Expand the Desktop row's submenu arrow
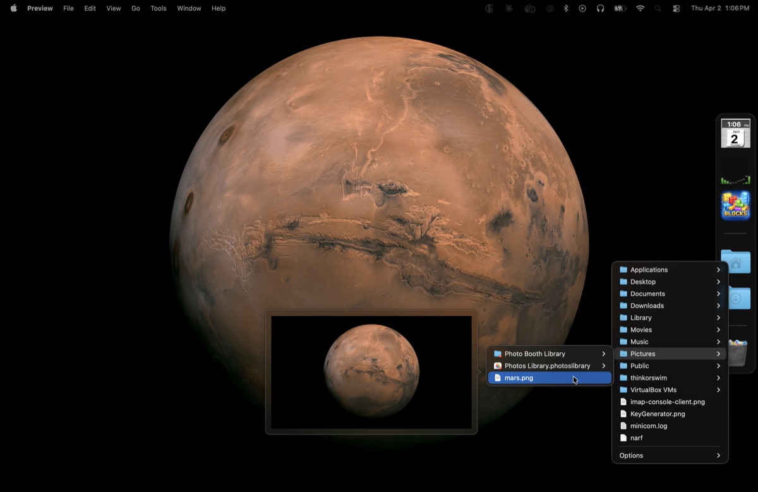Image resolution: width=758 pixels, height=492 pixels. tap(718, 282)
